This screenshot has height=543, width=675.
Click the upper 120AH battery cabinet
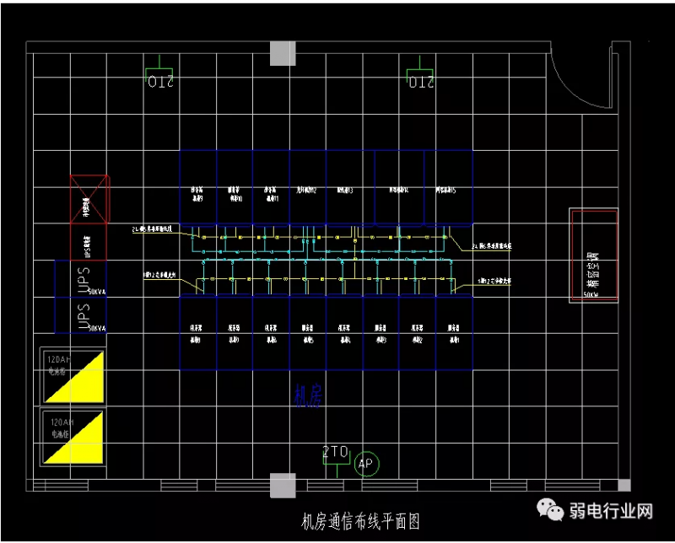[73, 375]
